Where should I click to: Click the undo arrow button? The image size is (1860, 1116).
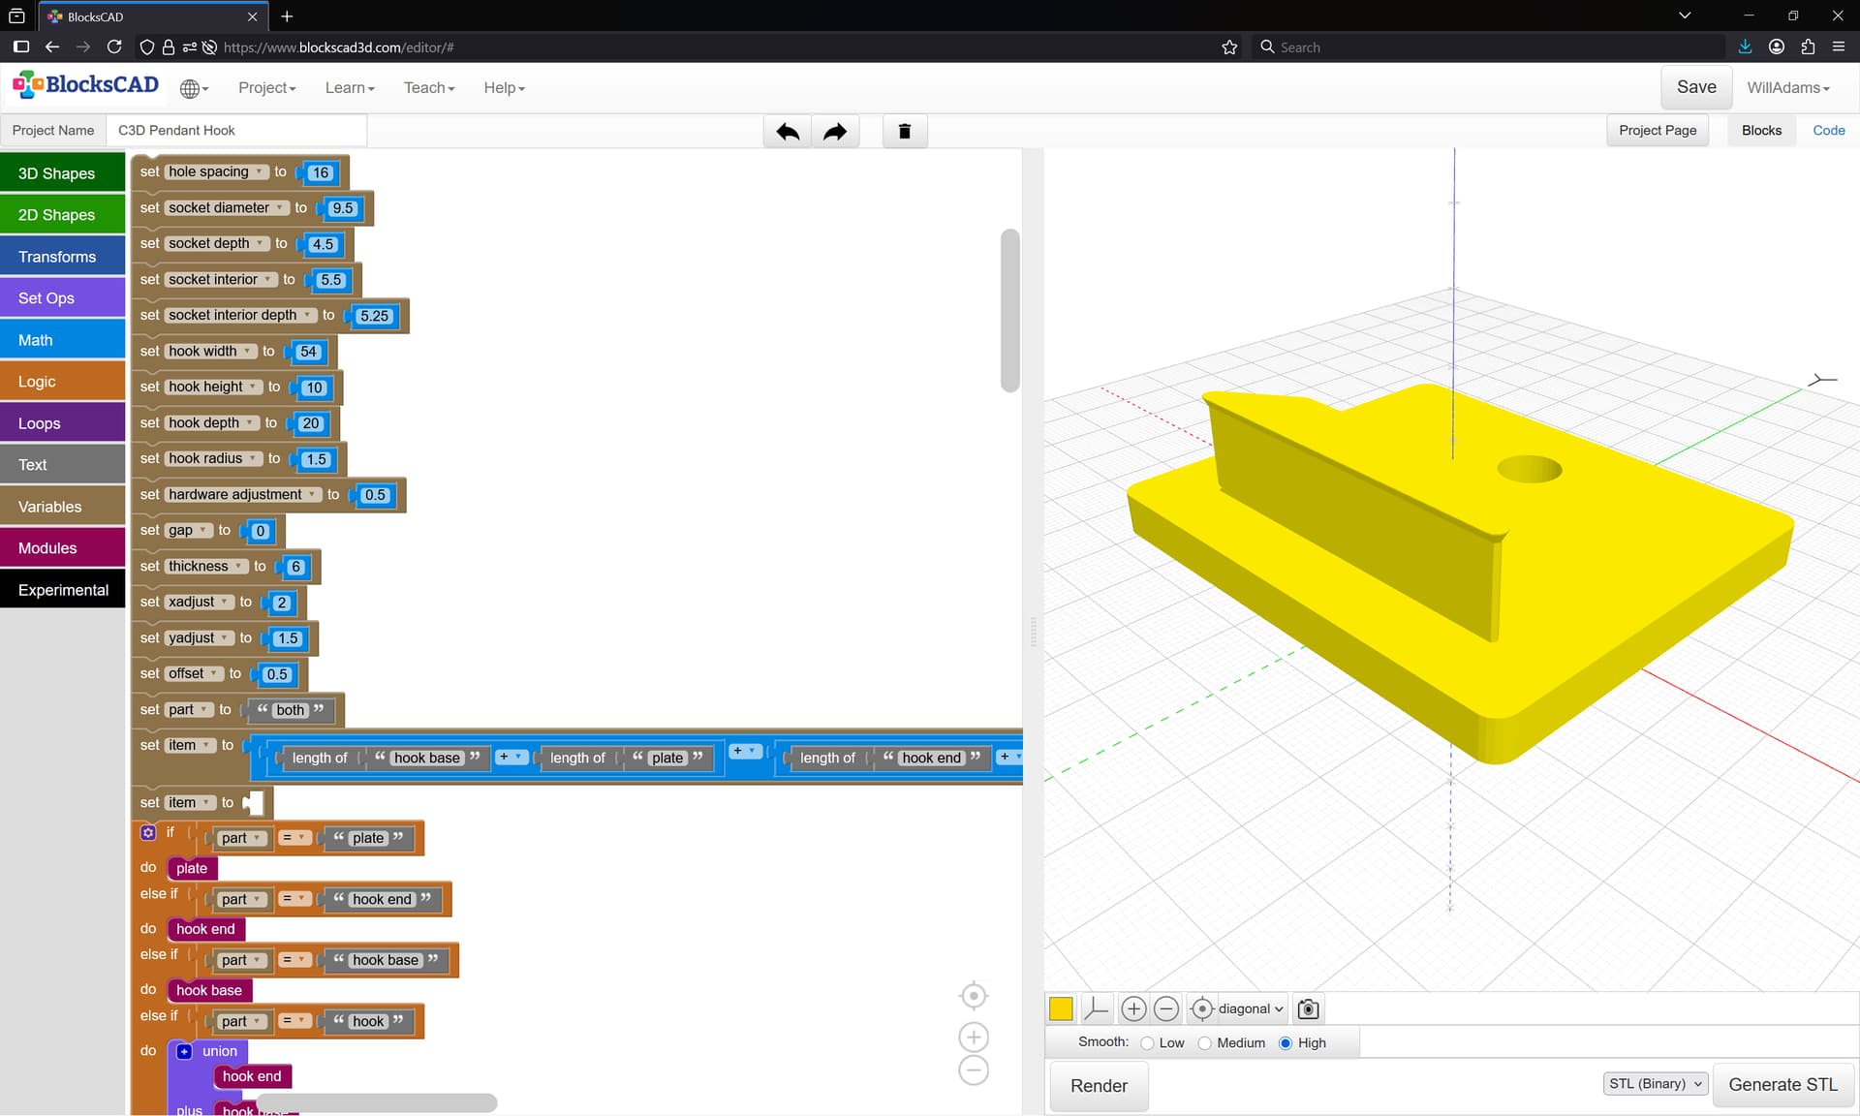pyautogui.click(x=788, y=131)
